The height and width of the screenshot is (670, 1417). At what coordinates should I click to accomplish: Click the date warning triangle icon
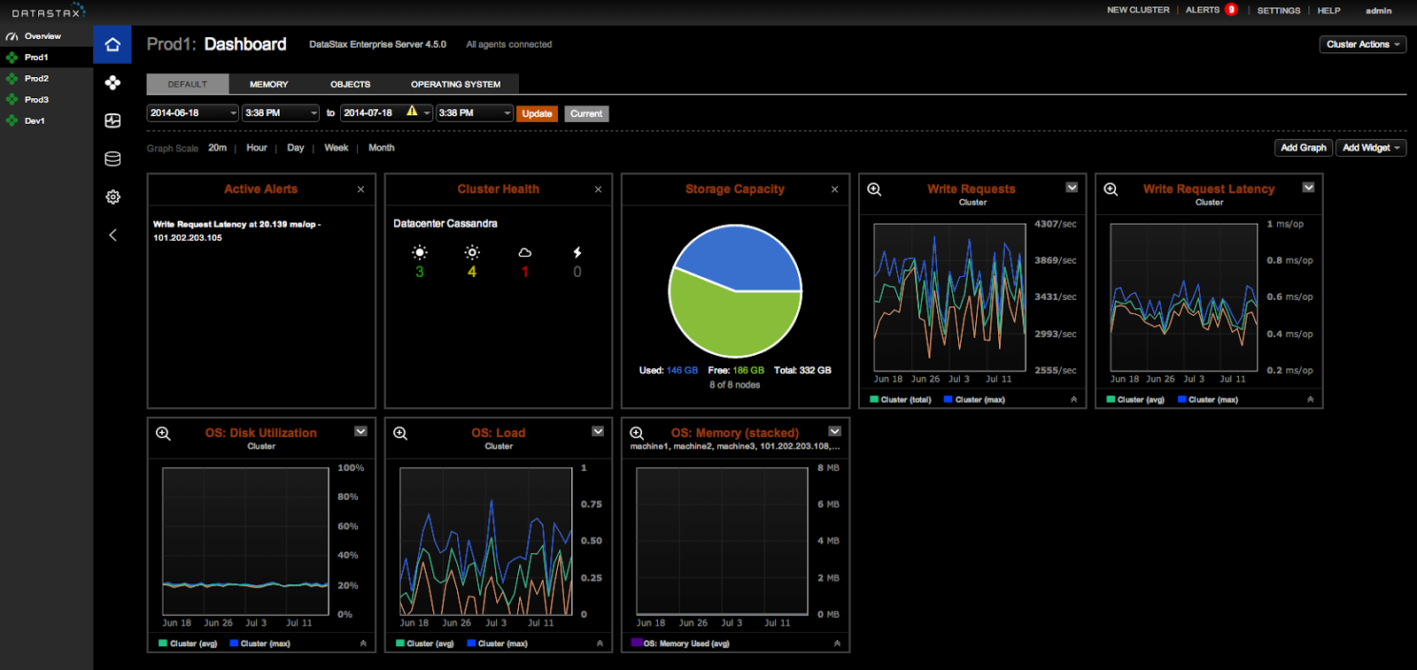point(412,112)
